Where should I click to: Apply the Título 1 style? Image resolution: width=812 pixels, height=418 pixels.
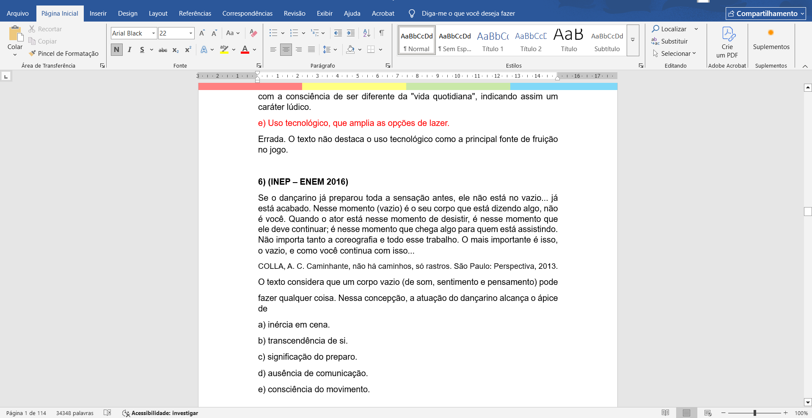(x=493, y=40)
